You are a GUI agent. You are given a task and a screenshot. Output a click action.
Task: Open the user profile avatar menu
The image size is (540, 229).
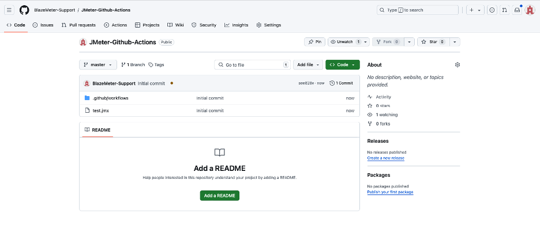tap(530, 10)
